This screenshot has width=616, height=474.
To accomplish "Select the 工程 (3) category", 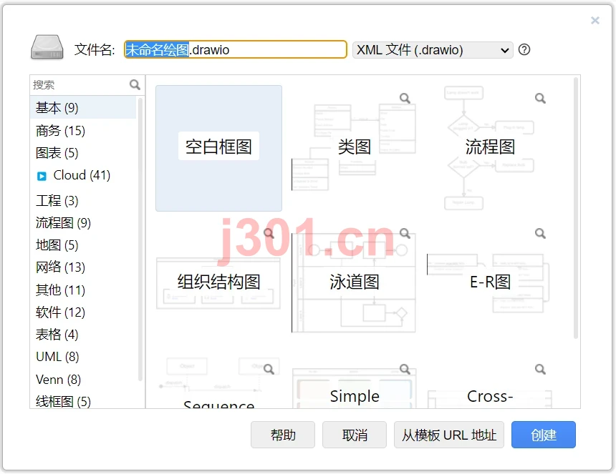I will [x=83, y=201].
